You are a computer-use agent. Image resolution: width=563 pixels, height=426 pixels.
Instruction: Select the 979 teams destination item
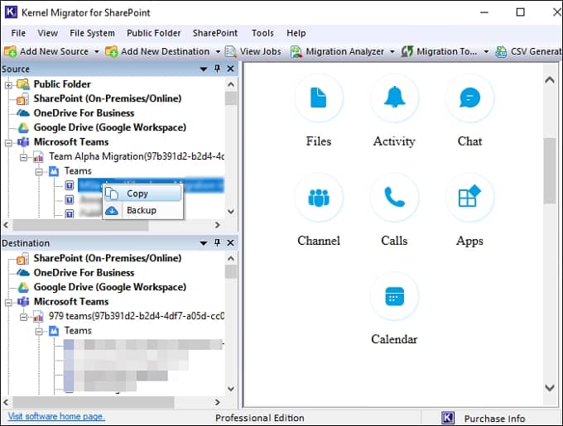point(137,316)
